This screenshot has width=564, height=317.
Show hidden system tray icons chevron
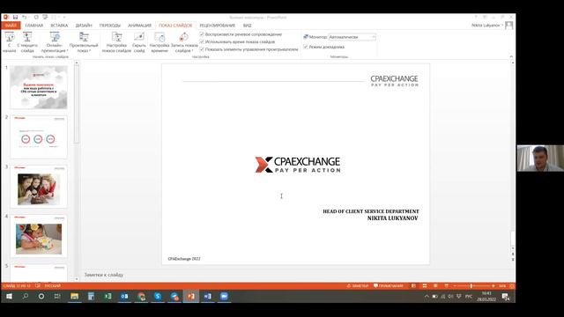pyautogui.click(x=427, y=296)
